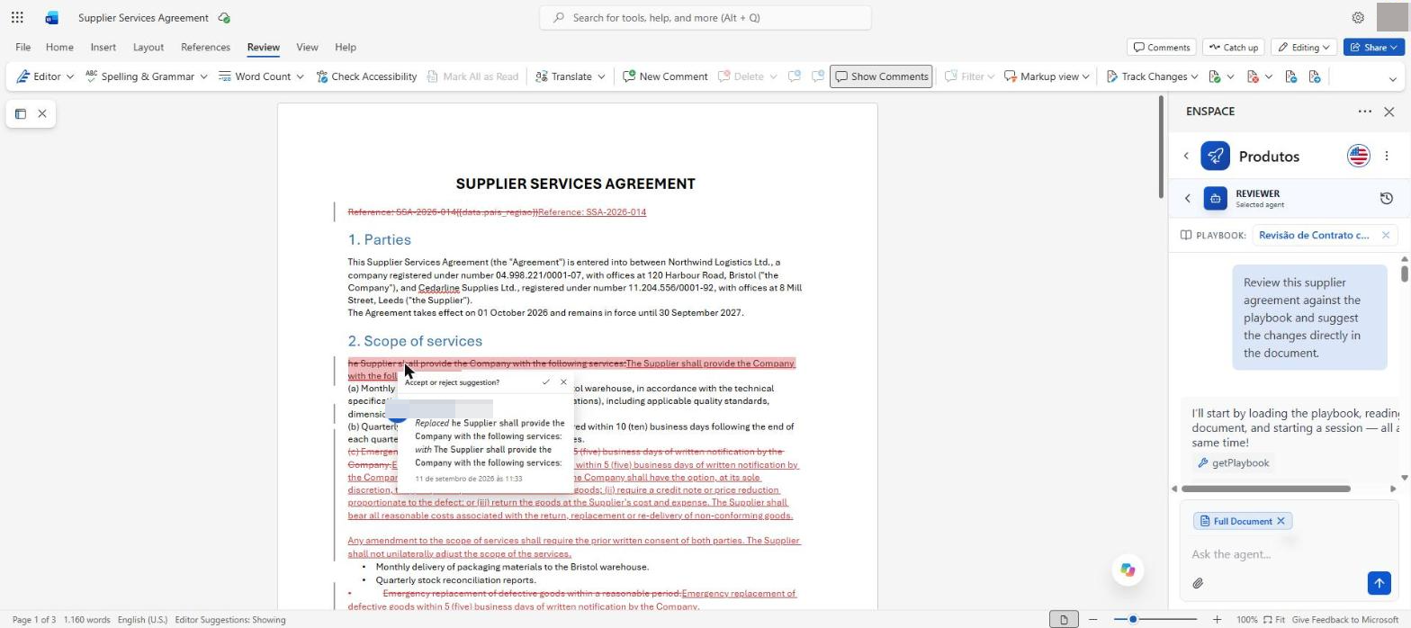Go back from Produtos header
This screenshot has width=1411, height=628.
pos(1186,156)
